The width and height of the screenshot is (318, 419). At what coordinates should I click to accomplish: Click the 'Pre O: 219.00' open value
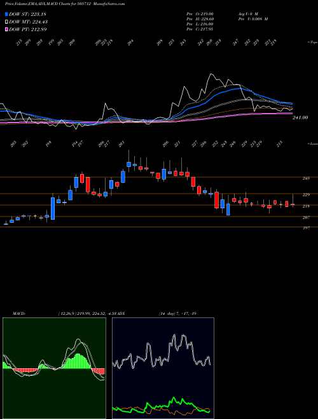coord(200,14)
